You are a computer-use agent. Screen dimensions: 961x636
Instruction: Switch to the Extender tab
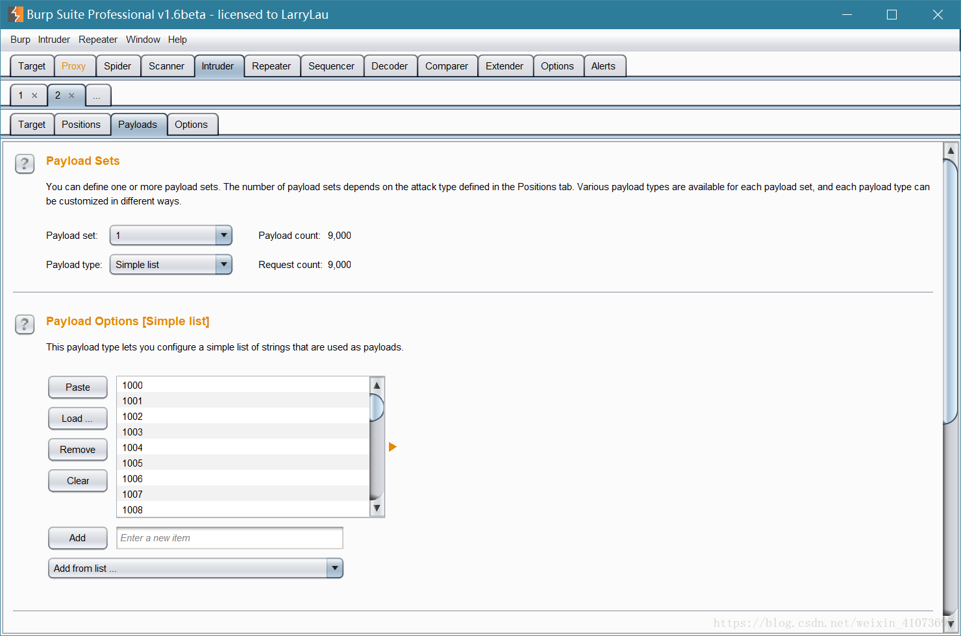click(x=505, y=66)
